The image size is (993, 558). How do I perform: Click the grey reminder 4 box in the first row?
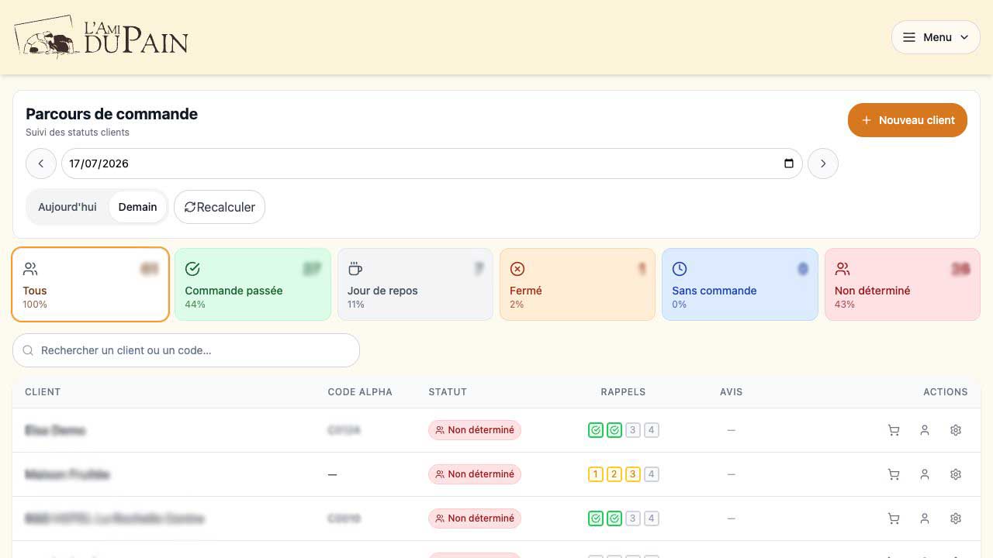coord(652,430)
